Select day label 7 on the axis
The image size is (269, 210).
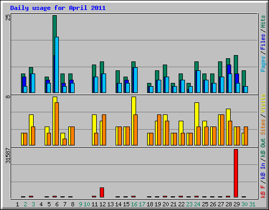point(65,204)
